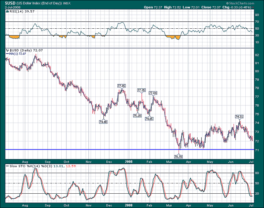Click the 74.48 November low annotation

click(x=103, y=122)
